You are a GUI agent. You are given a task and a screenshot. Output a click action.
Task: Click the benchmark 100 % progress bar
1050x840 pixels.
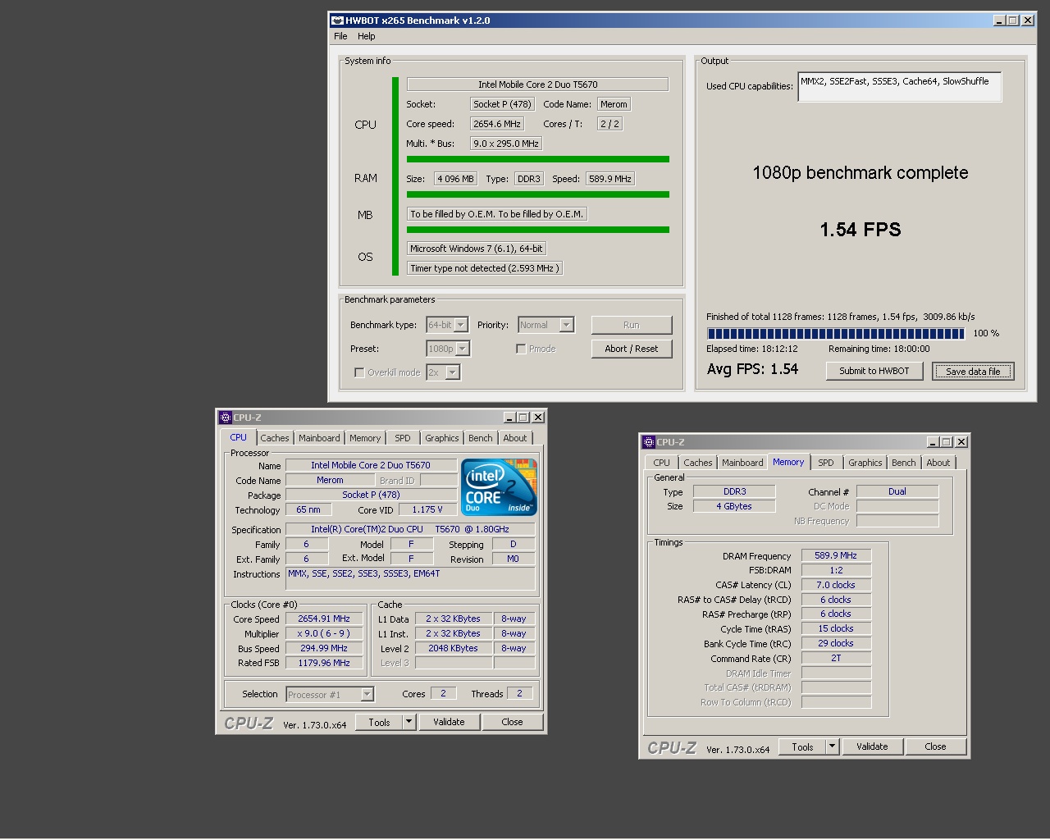tap(836, 334)
